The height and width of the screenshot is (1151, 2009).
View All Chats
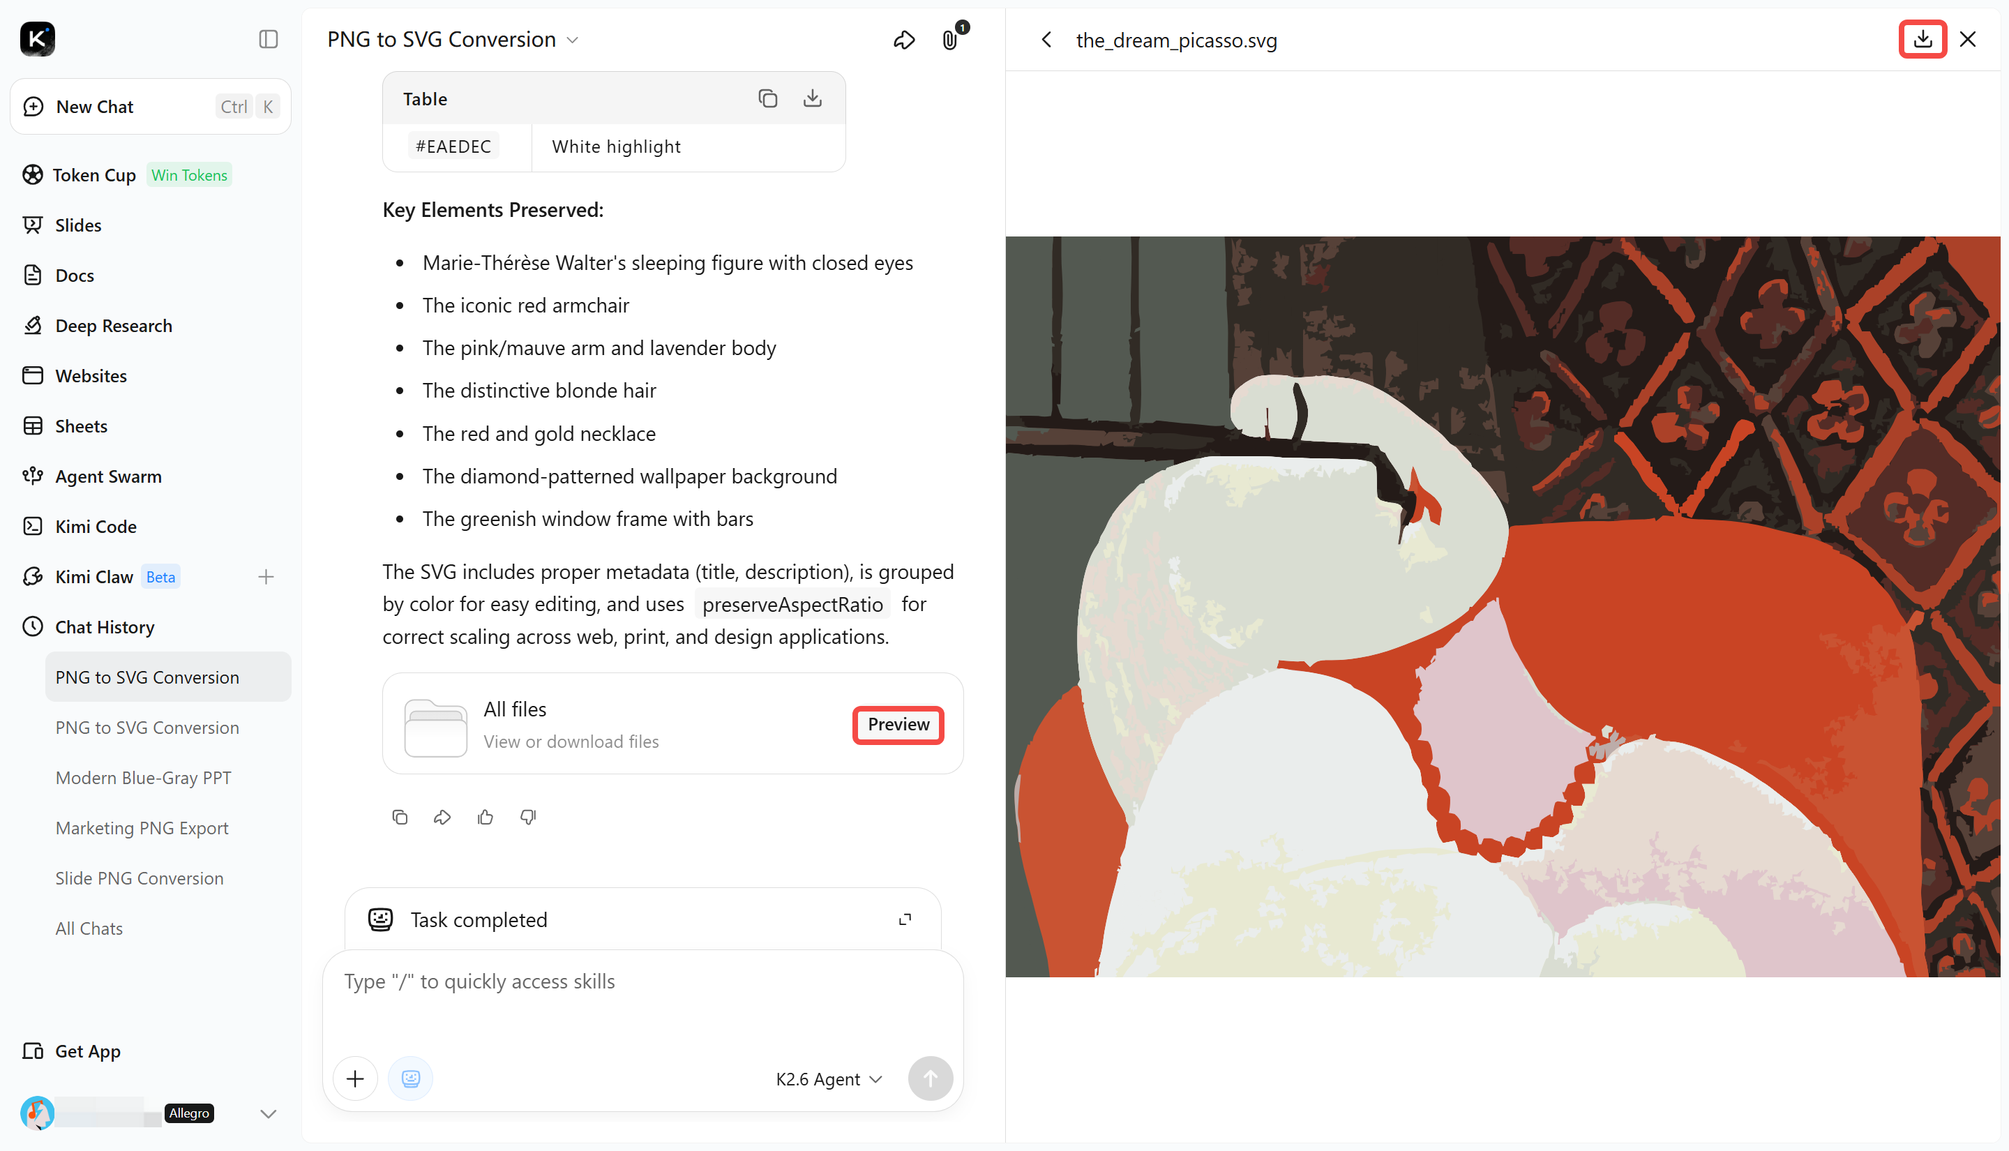click(x=89, y=928)
